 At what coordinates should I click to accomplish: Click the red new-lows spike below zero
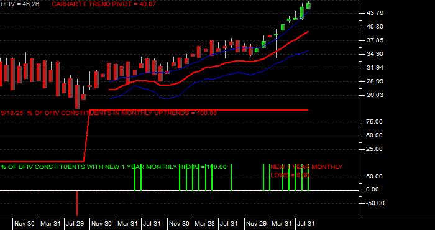click(77, 203)
